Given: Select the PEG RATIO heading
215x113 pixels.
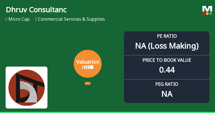Looking at the screenshot, I should (167, 84).
